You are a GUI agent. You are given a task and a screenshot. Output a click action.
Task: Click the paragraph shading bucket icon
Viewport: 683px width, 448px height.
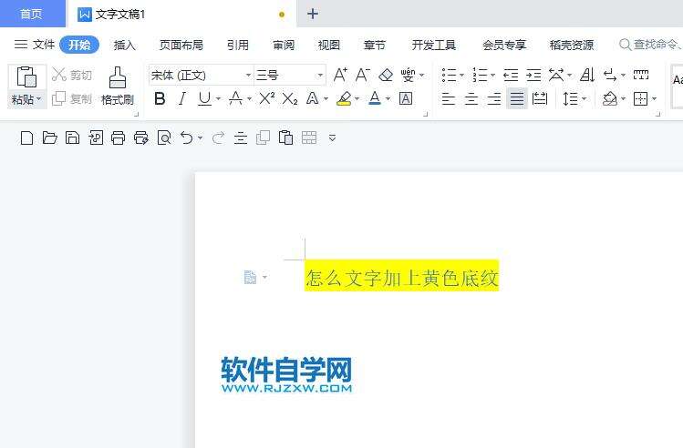610,98
